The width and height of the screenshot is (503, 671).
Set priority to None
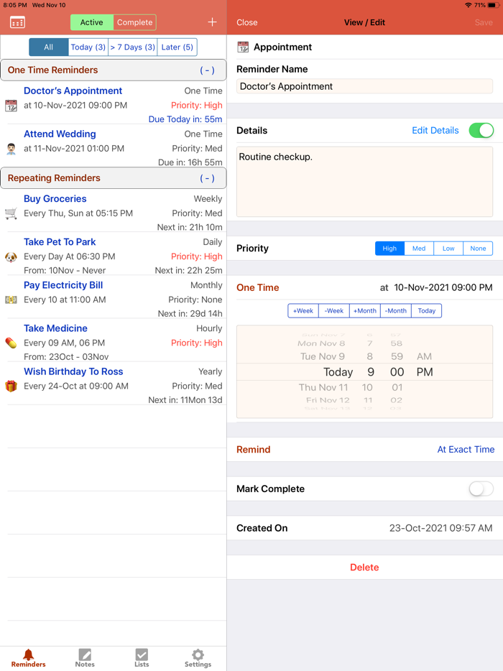tap(478, 248)
